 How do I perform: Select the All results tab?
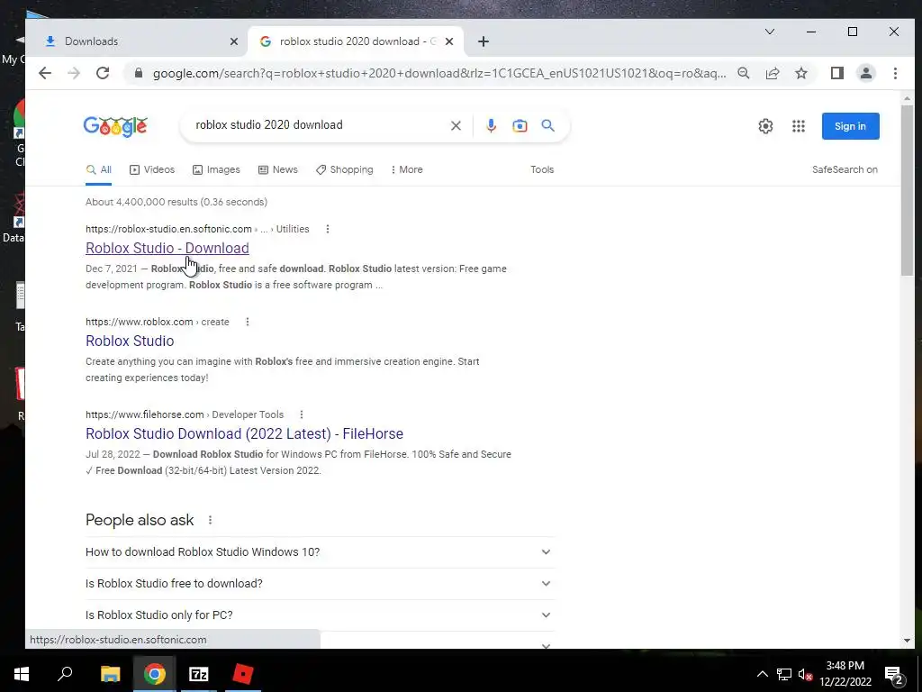99,169
